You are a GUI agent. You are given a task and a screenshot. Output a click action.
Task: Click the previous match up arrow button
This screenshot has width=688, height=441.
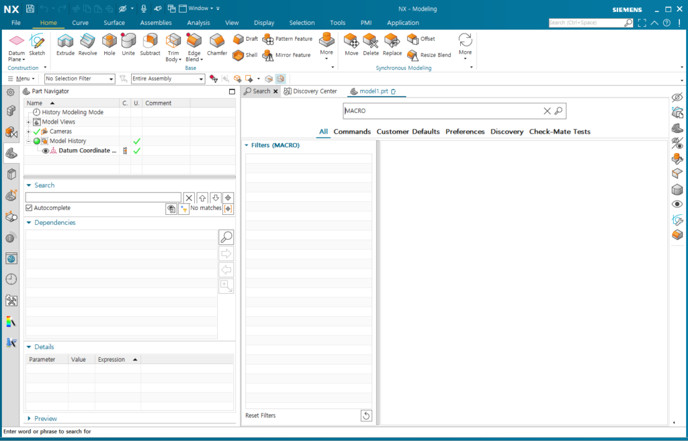pyautogui.click(x=202, y=198)
